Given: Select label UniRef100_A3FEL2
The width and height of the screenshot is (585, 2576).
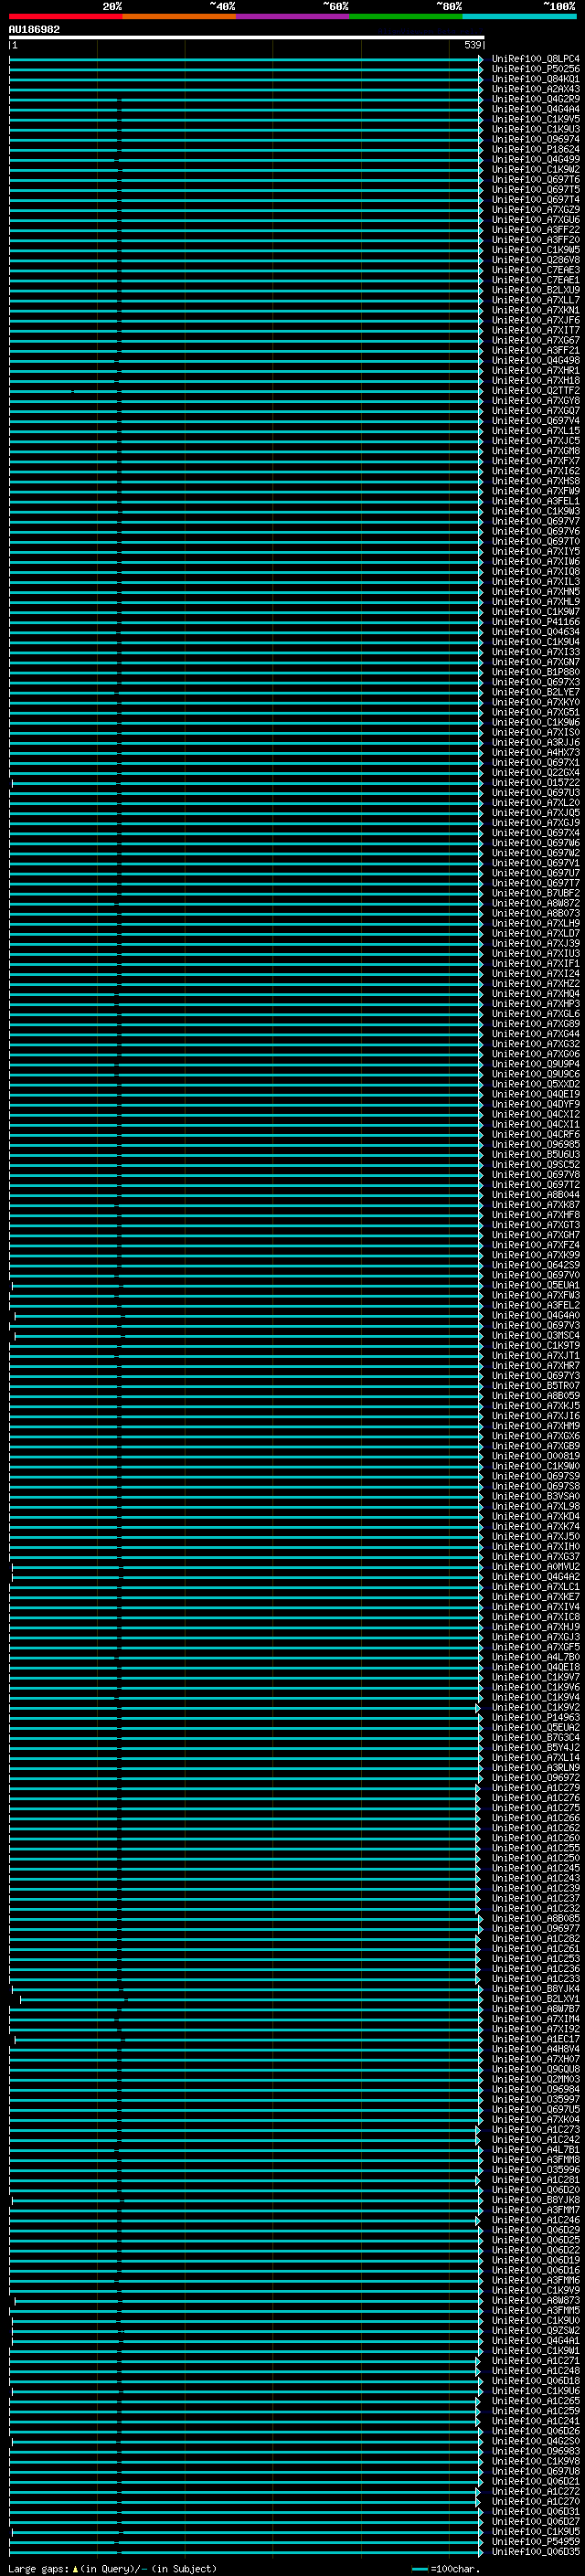Looking at the screenshot, I should [535, 1305].
